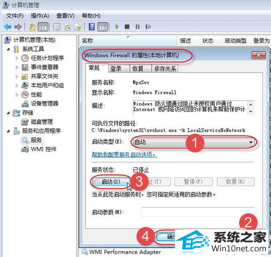Click the Up one level folder icon
Image resolution: width=271 pixels, height=257 pixels.
(32, 27)
